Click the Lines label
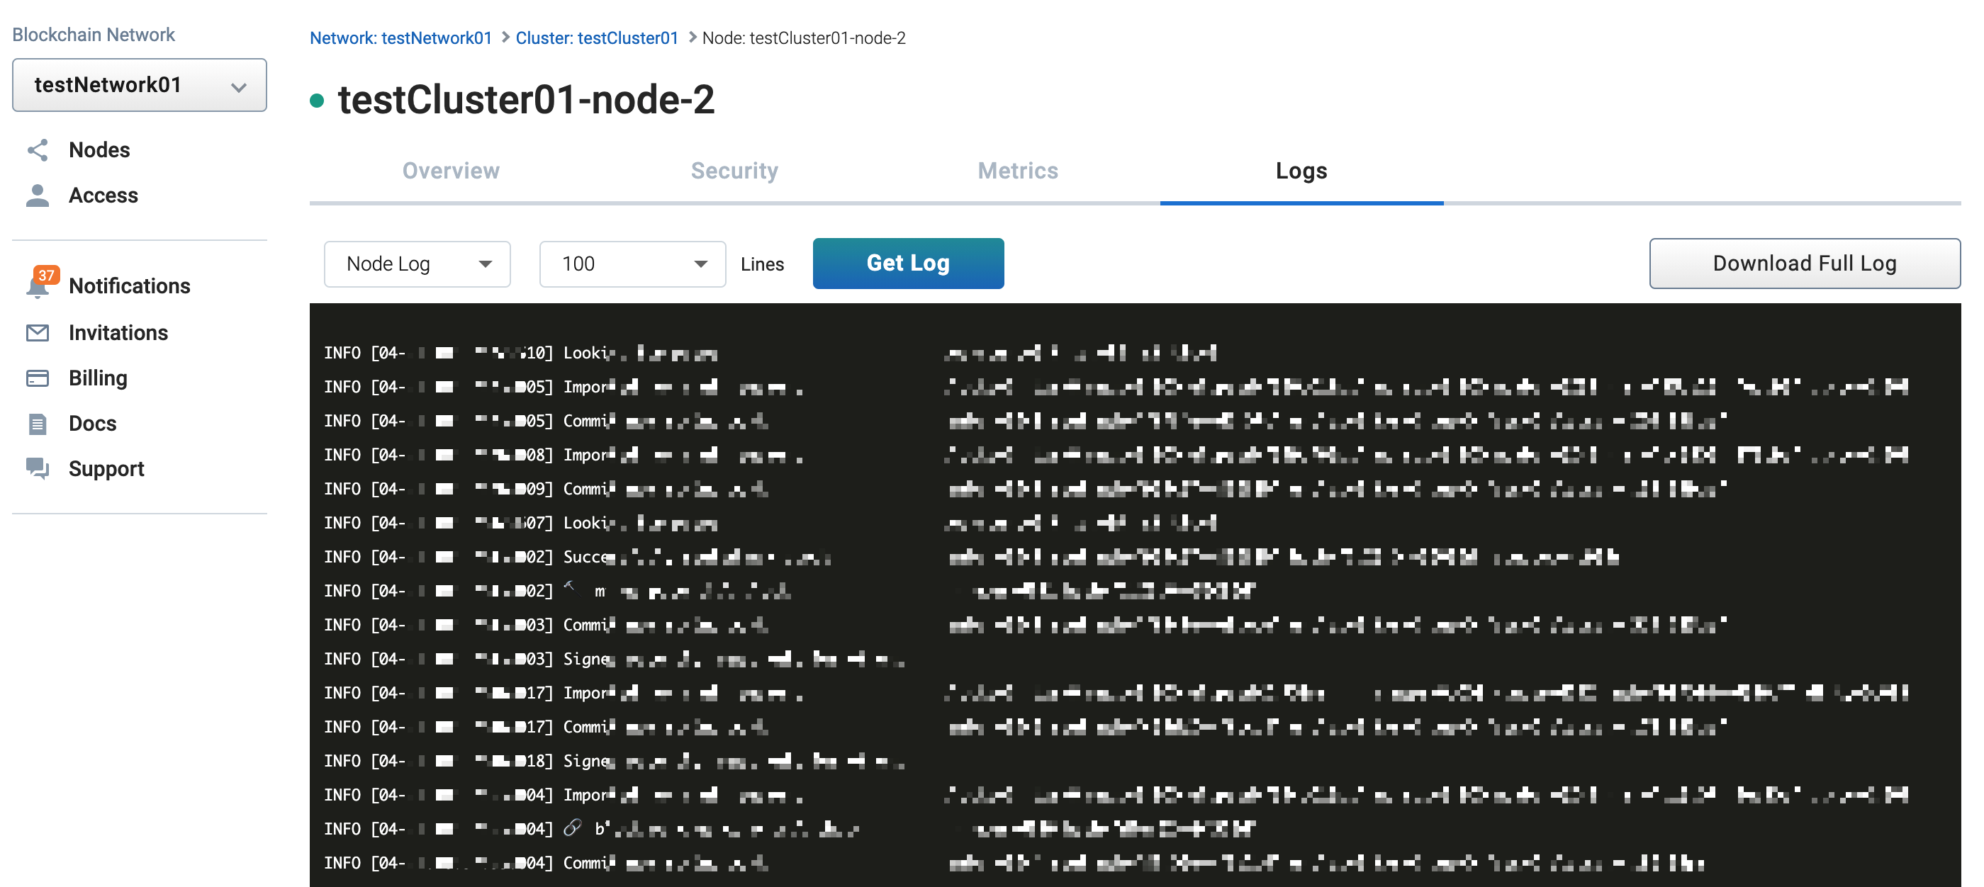The image size is (1984, 887). click(x=763, y=264)
